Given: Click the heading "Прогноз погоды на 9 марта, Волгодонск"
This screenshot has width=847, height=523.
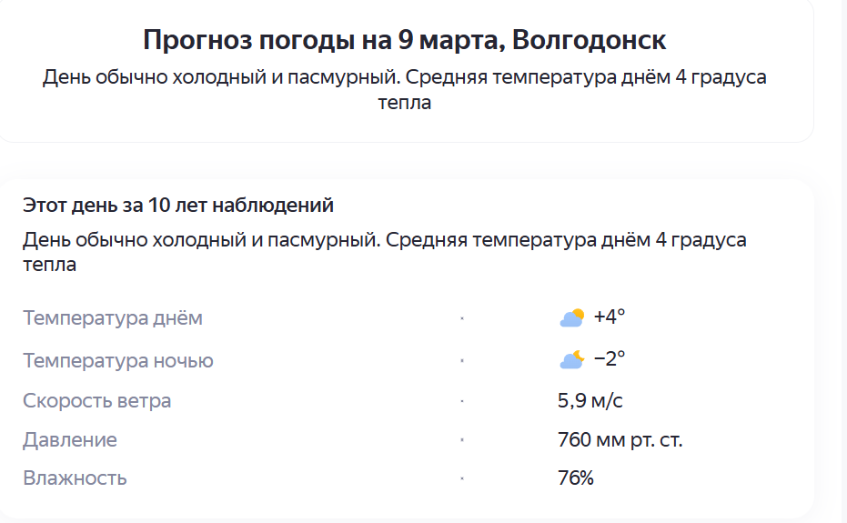Looking at the screenshot, I should click(405, 40).
